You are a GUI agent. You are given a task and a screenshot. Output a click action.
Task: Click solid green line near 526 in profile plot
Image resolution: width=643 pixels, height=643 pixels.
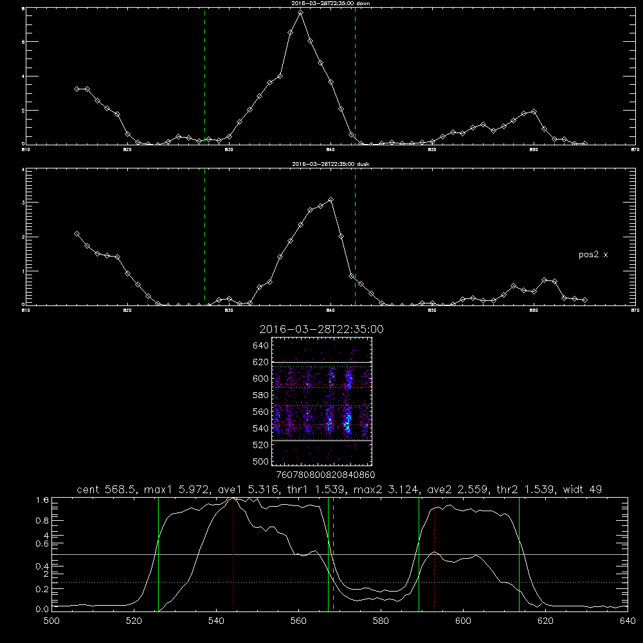tap(158, 554)
